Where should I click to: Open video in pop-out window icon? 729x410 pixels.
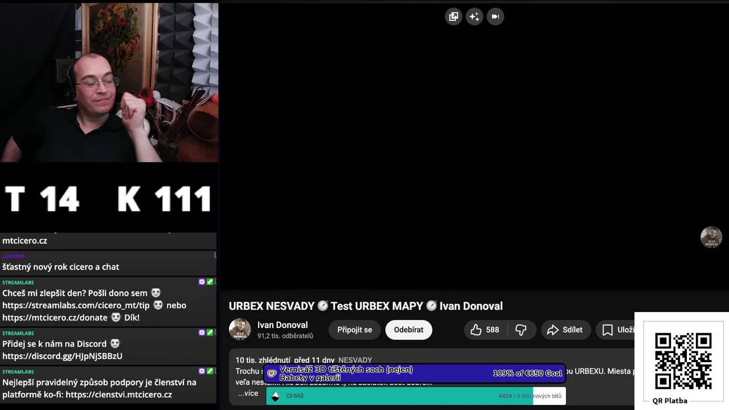[453, 17]
